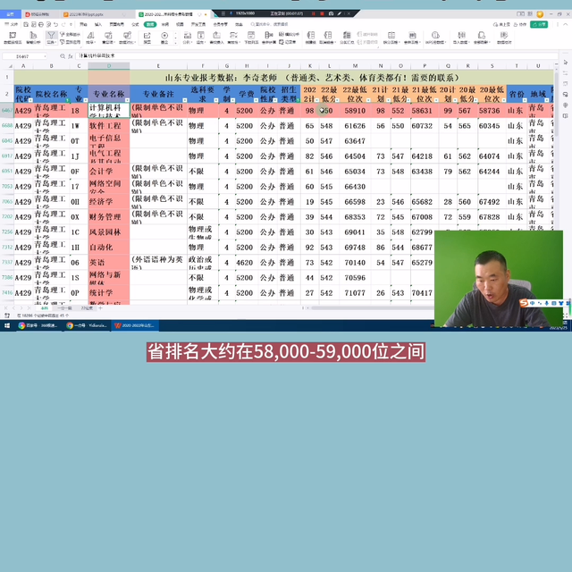Click the recording stop button
Screen dimensions: 572x572
point(322,13)
